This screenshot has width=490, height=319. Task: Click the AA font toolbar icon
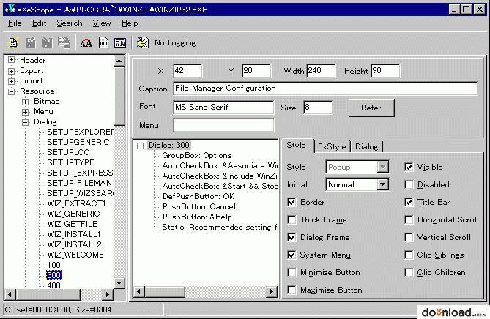86,42
